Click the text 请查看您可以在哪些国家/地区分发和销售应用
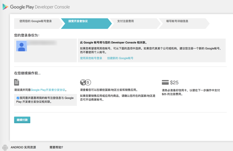Viewport: 233px width, 151px height. coord(109,90)
